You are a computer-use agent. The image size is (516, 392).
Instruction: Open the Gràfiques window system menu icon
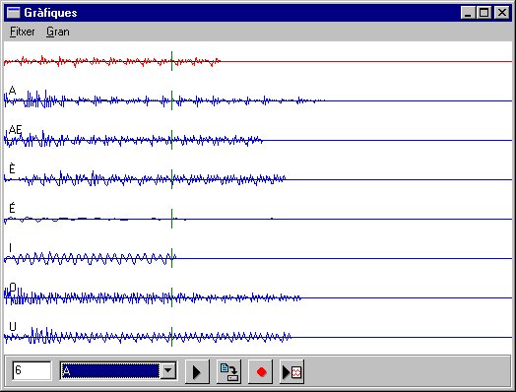(14, 13)
